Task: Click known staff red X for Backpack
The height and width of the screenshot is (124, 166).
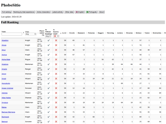Action: [x=56, y=117]
